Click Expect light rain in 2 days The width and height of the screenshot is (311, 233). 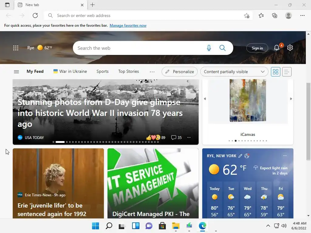pos(271,171)
